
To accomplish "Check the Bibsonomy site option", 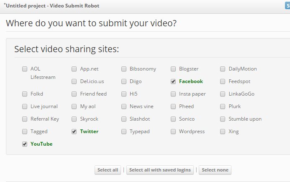I will coord(124,69).
